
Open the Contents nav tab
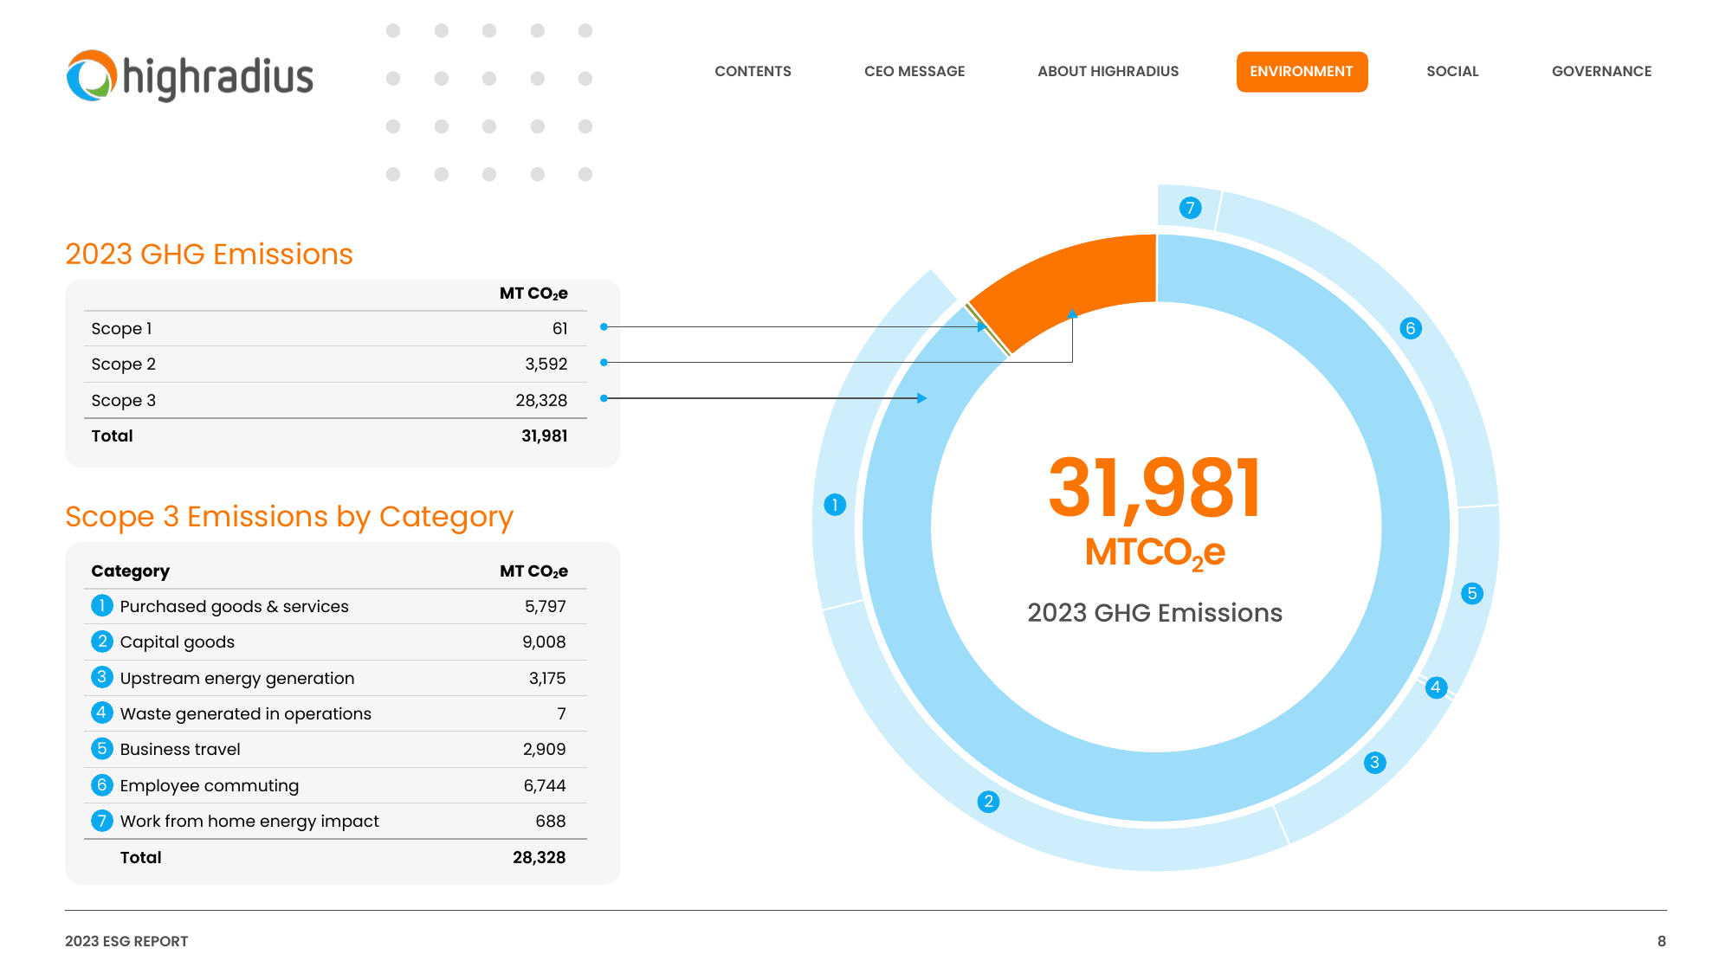tap(753, 72)
